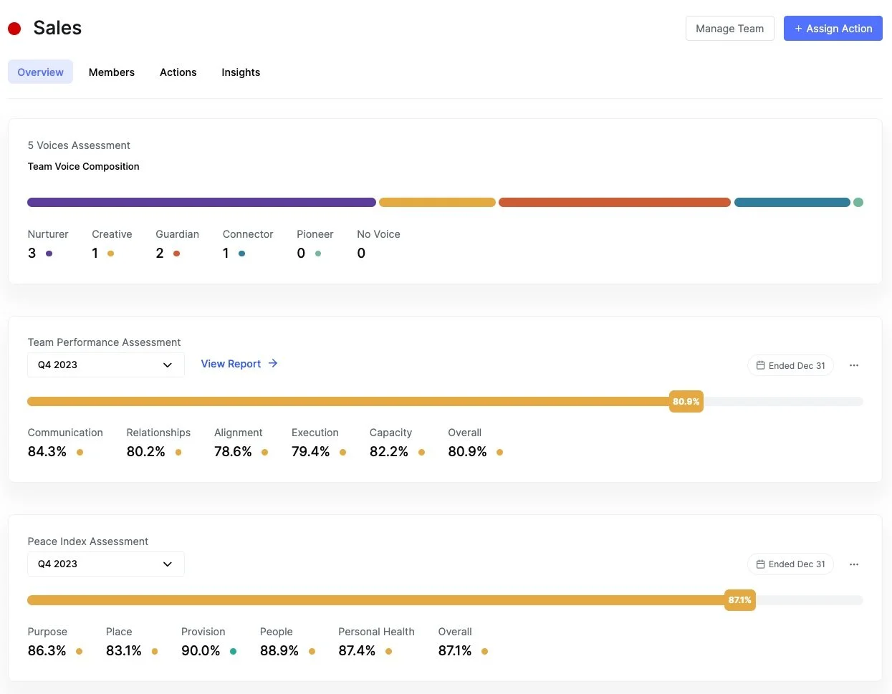The width and height of the screenshot is (892, 694).
Task: Click the 80.9% progress bar marker
Action: click(686, 402)
